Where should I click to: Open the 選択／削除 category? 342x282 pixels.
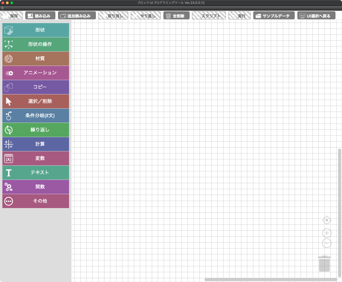[x=36, y=102]
